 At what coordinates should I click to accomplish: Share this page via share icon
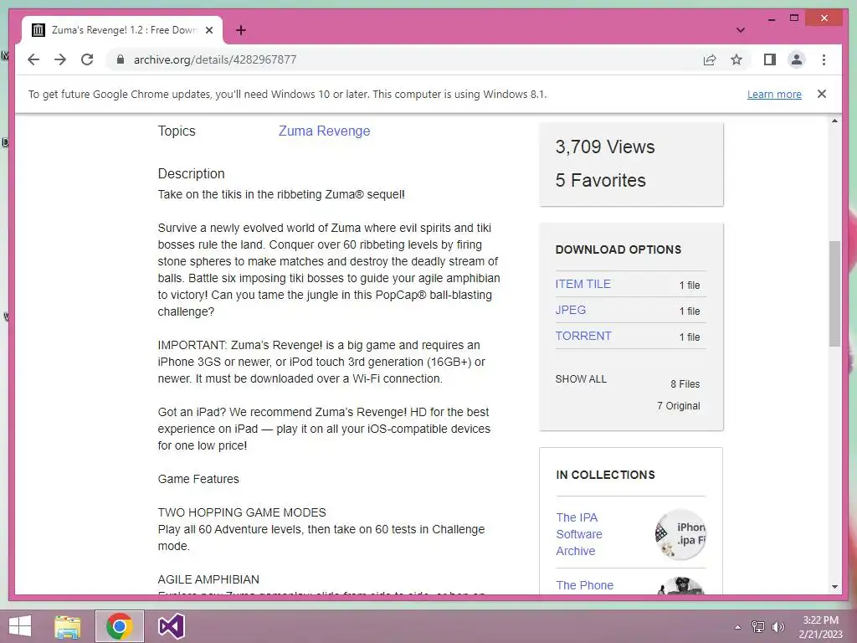click(710, 59)
